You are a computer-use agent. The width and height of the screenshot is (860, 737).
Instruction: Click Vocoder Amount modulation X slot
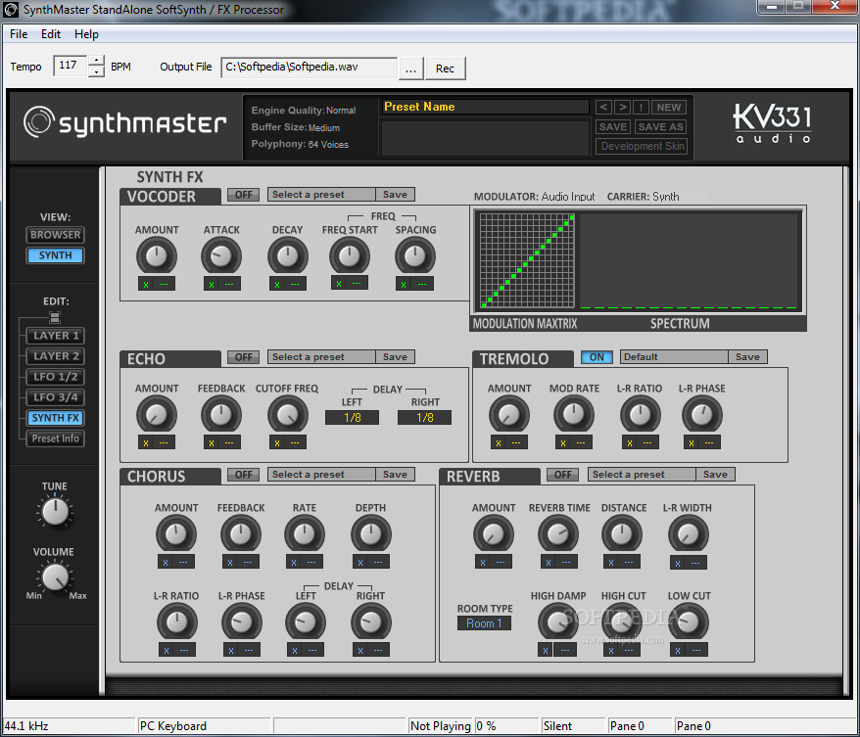coord(146,285)
